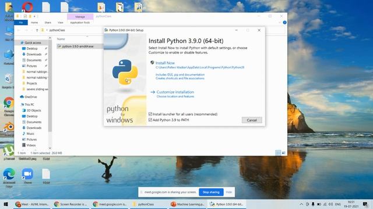Open Downloads under Quick access

pos(34,54)
